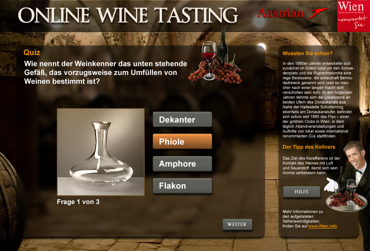Click the red arrow in the Austrian logo

[x=318, y=13]
